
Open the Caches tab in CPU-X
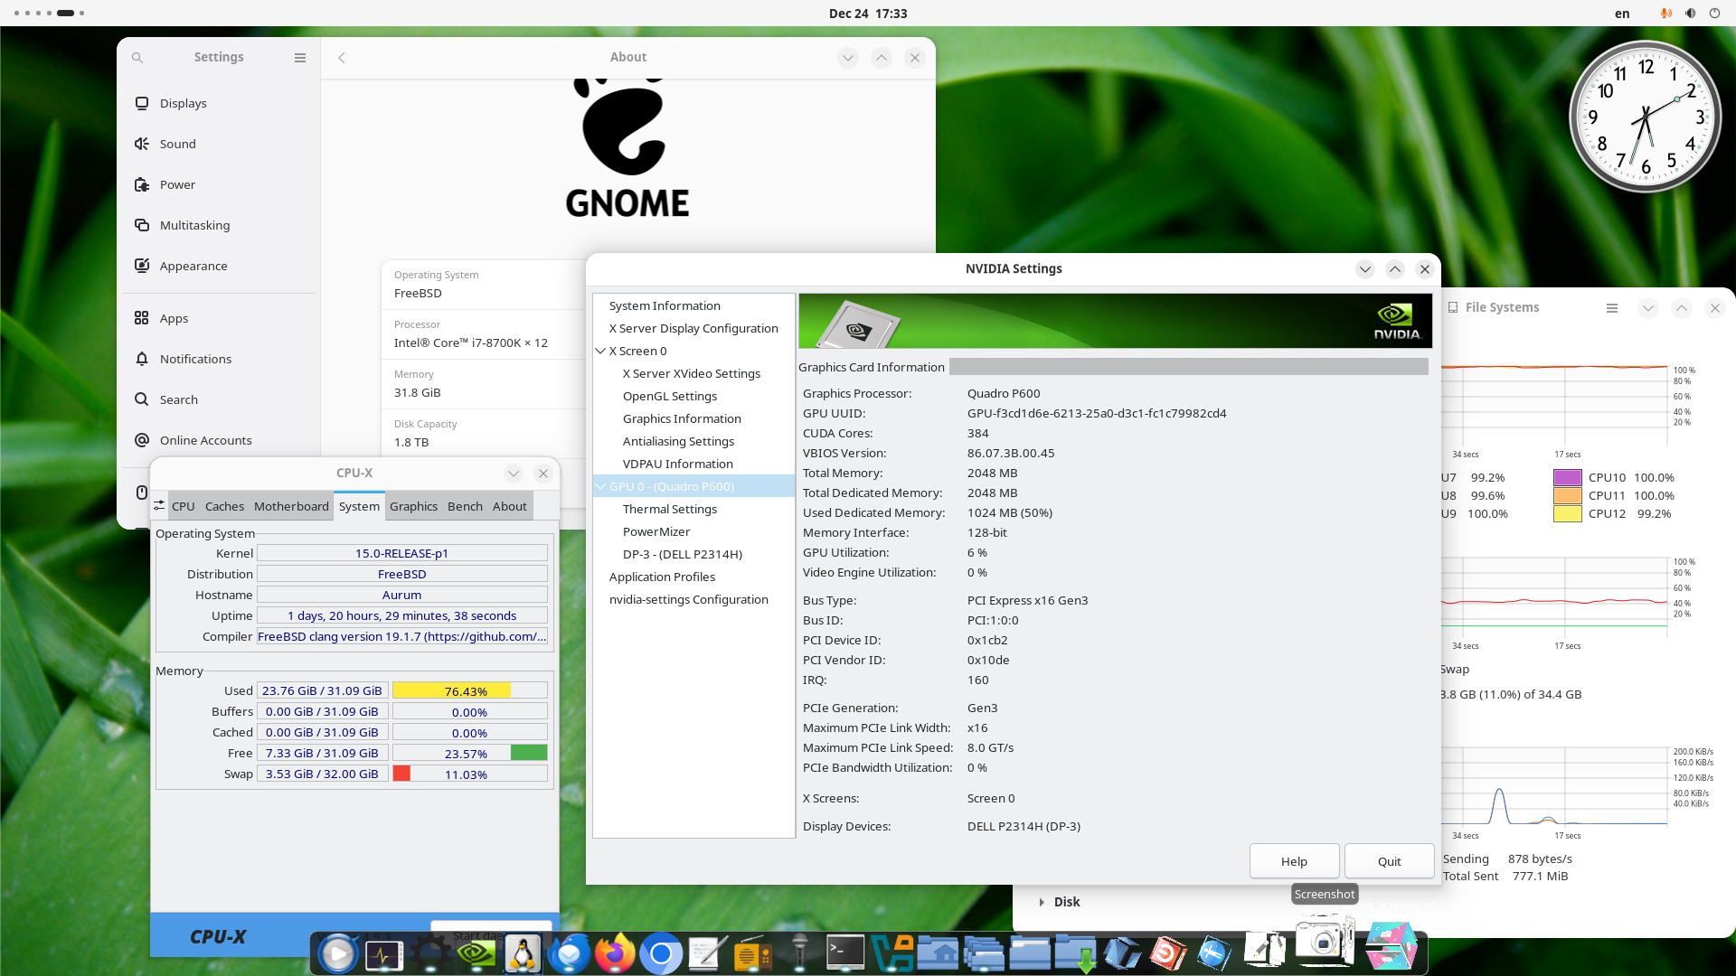(x=224, y=506)
